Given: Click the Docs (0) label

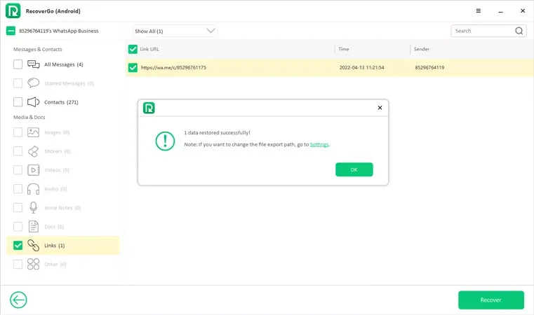Looking at the screenshot, I should point(54,227).
